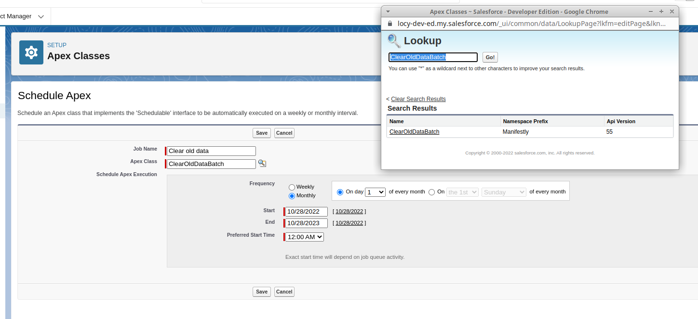
Task: Open the Object Manager tab
Action: click(16, 16)
